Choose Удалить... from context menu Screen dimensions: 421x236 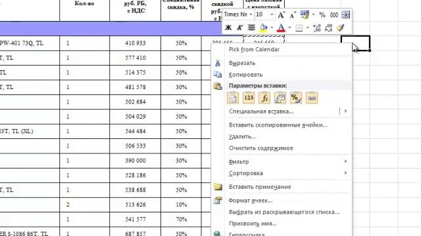[x=242, y=136]
